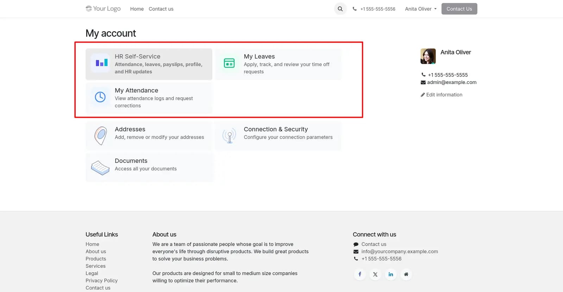Click the Addresses map pin icon
Viewport: 563px width, 292px height.
101,136
